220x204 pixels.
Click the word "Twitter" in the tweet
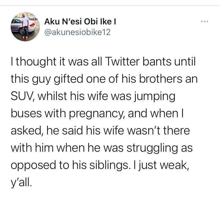pyautogui.click(x=121, y=62)
